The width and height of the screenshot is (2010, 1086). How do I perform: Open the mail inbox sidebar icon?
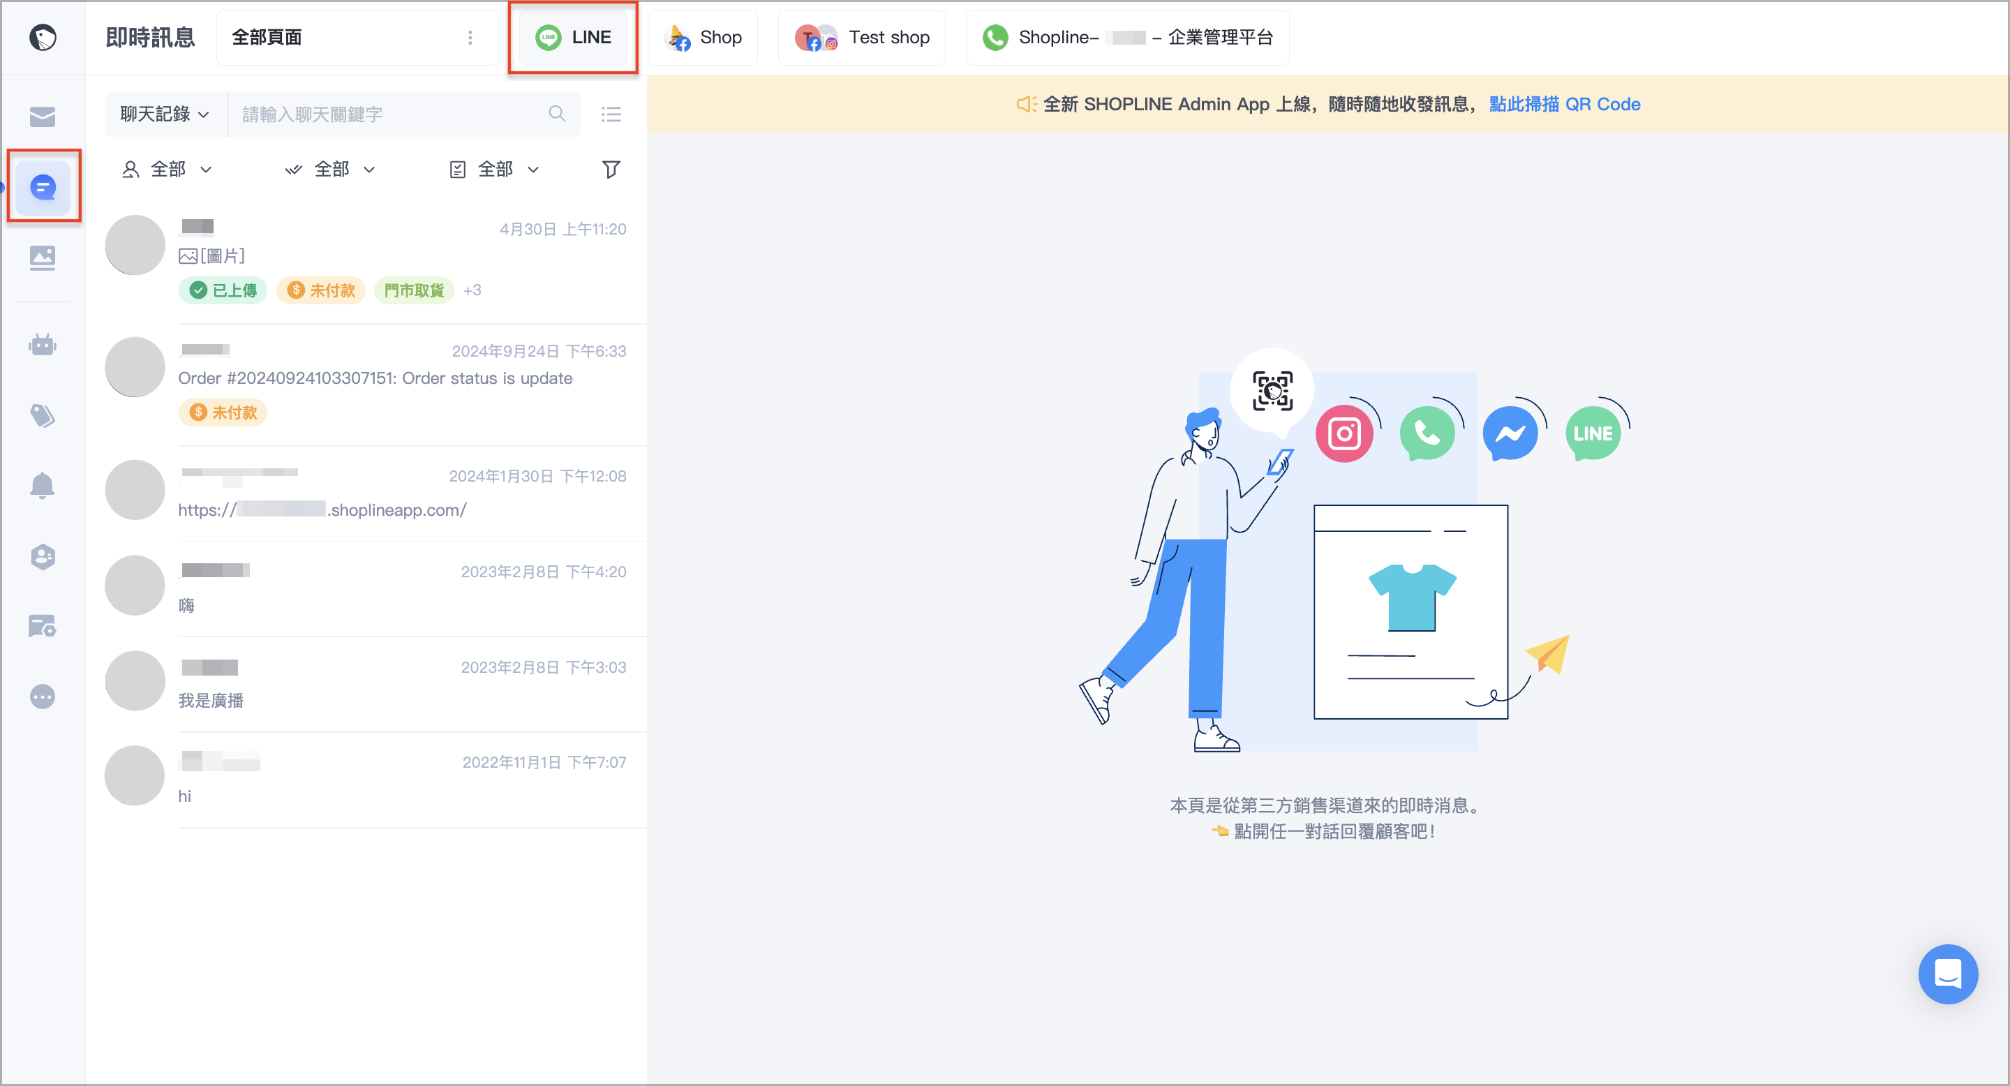(x=42, y=117)
